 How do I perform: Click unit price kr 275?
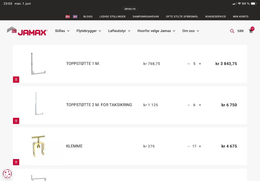[x=149, y=146]
